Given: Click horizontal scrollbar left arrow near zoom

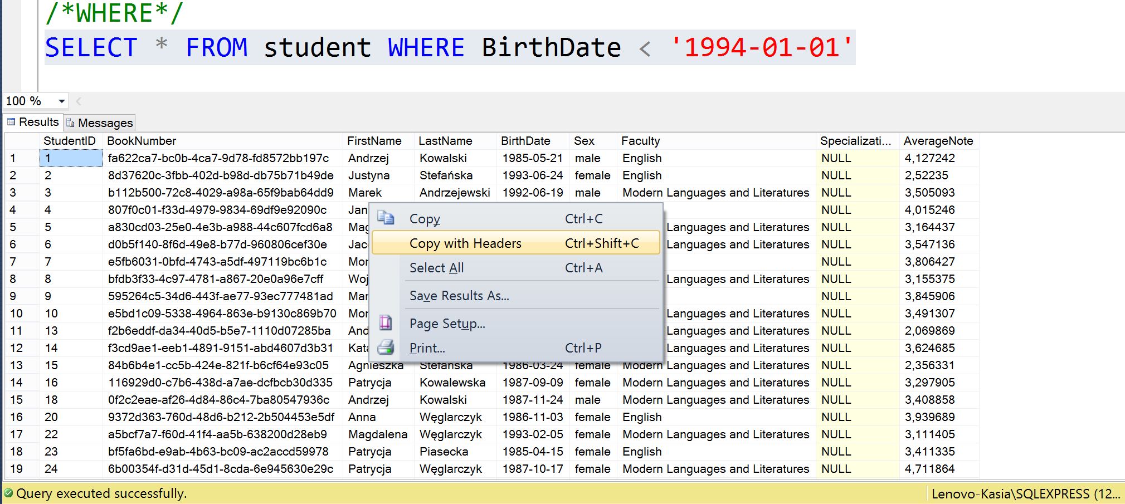Looking at the screenshot, I should 79,101.
